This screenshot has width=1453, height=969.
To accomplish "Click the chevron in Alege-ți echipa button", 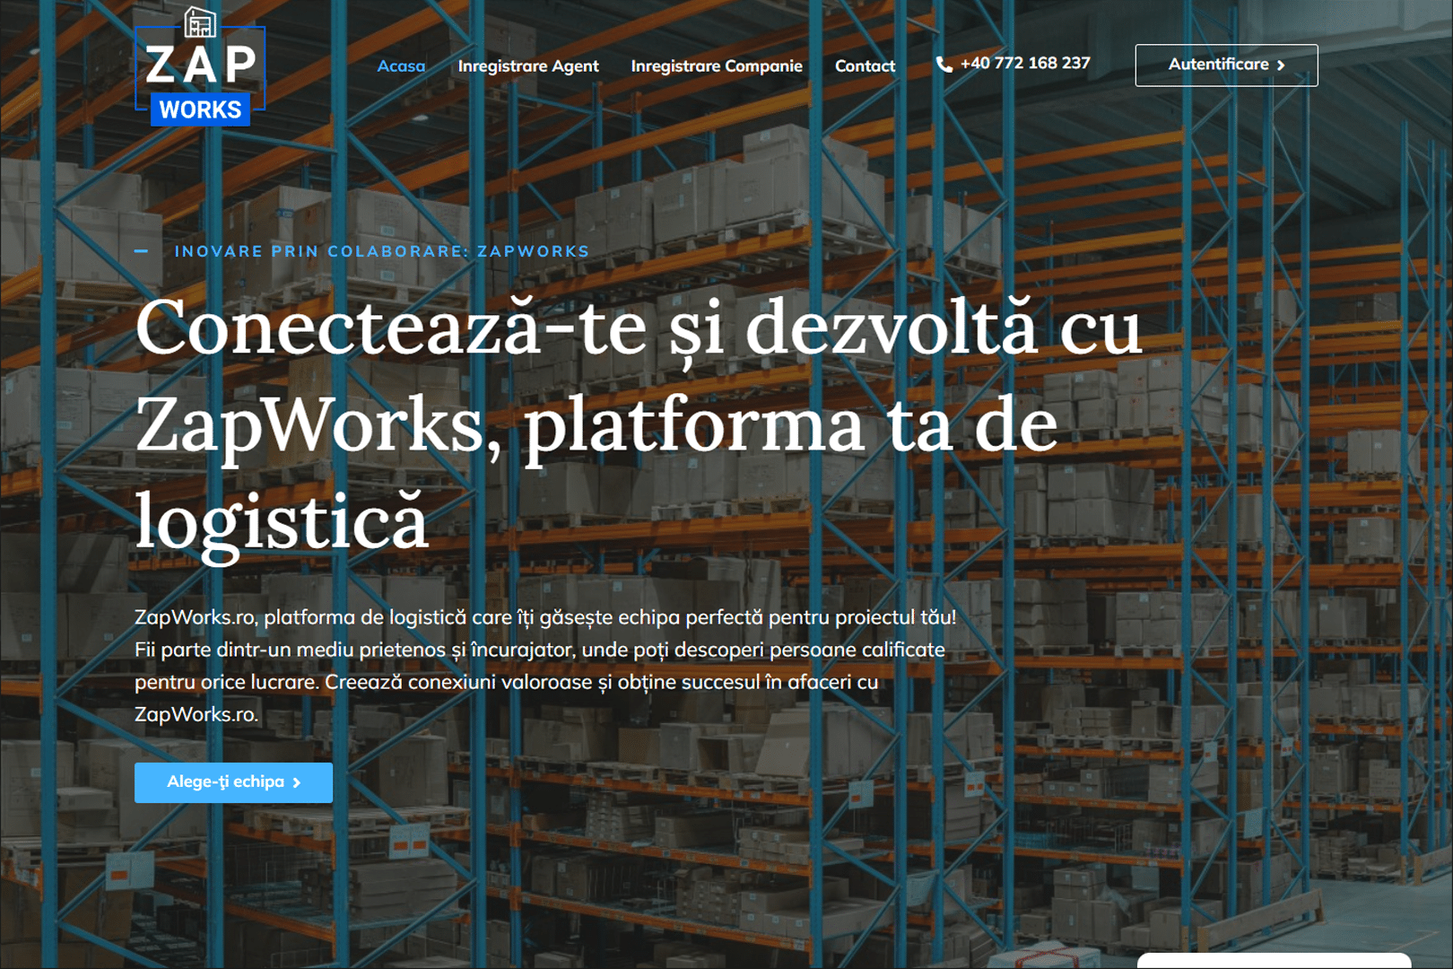I will click(297, 783).
